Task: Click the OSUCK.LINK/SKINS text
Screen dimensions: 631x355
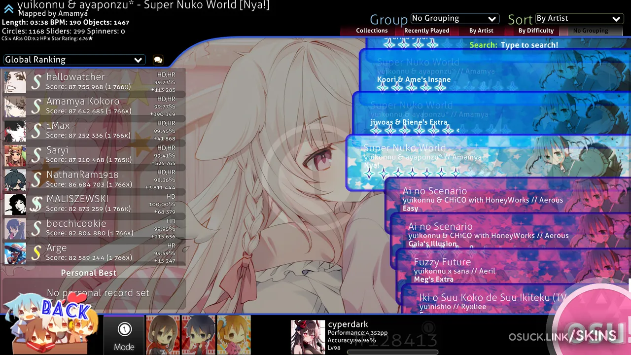Action: click(562, 337)
